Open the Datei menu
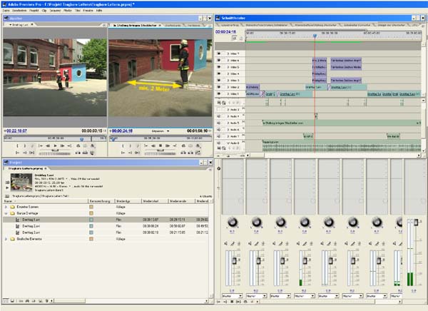Viewport: 428px width, 311px height. coord(6,11)
